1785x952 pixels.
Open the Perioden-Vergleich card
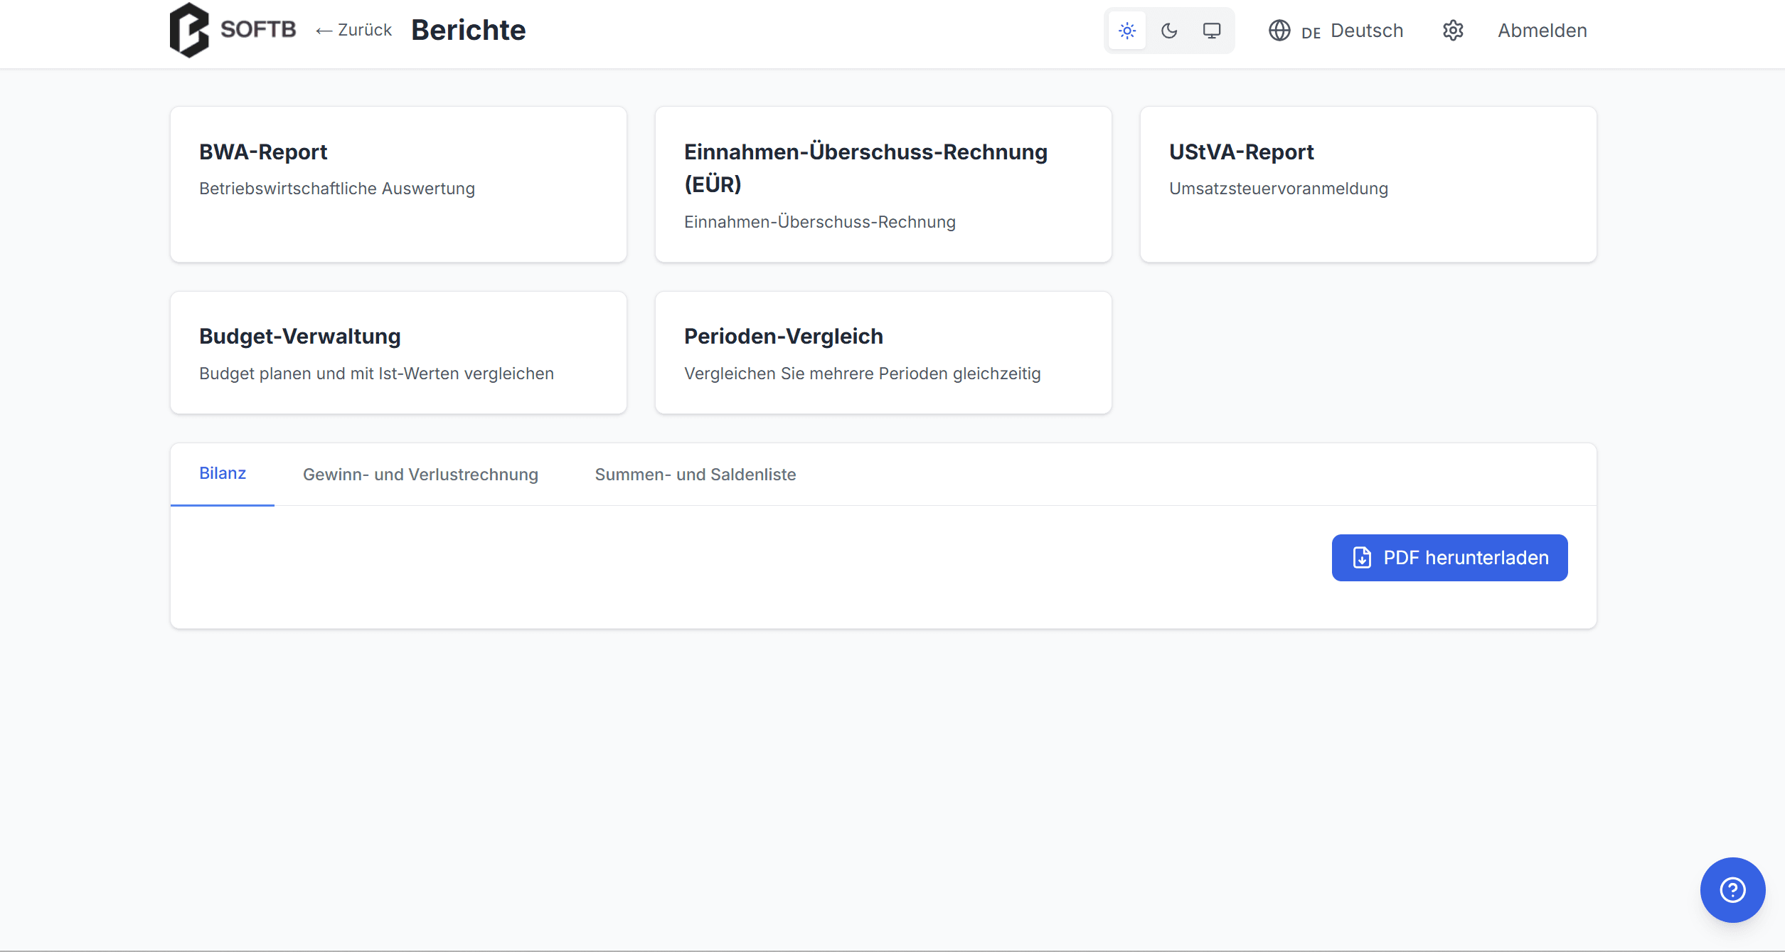point(883,352)
